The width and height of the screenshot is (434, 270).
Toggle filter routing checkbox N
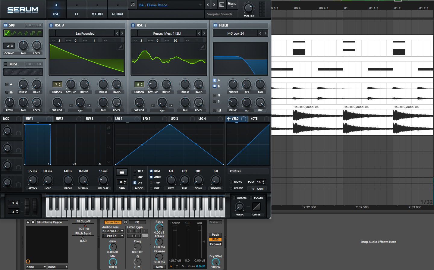pyautogui.click(x=215, y=96)
